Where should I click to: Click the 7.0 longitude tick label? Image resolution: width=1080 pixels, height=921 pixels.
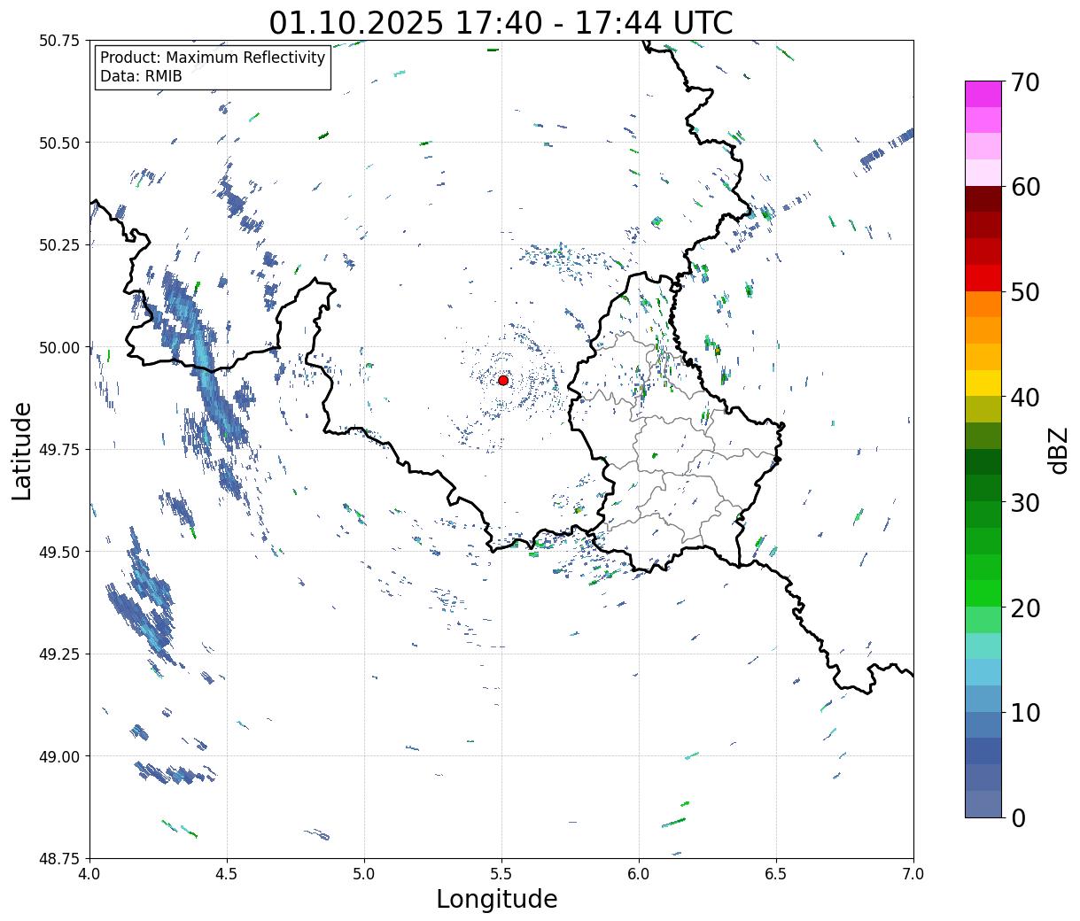[913, 874]
